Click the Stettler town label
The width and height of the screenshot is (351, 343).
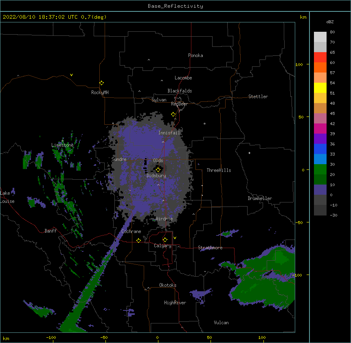pos(258,97)
